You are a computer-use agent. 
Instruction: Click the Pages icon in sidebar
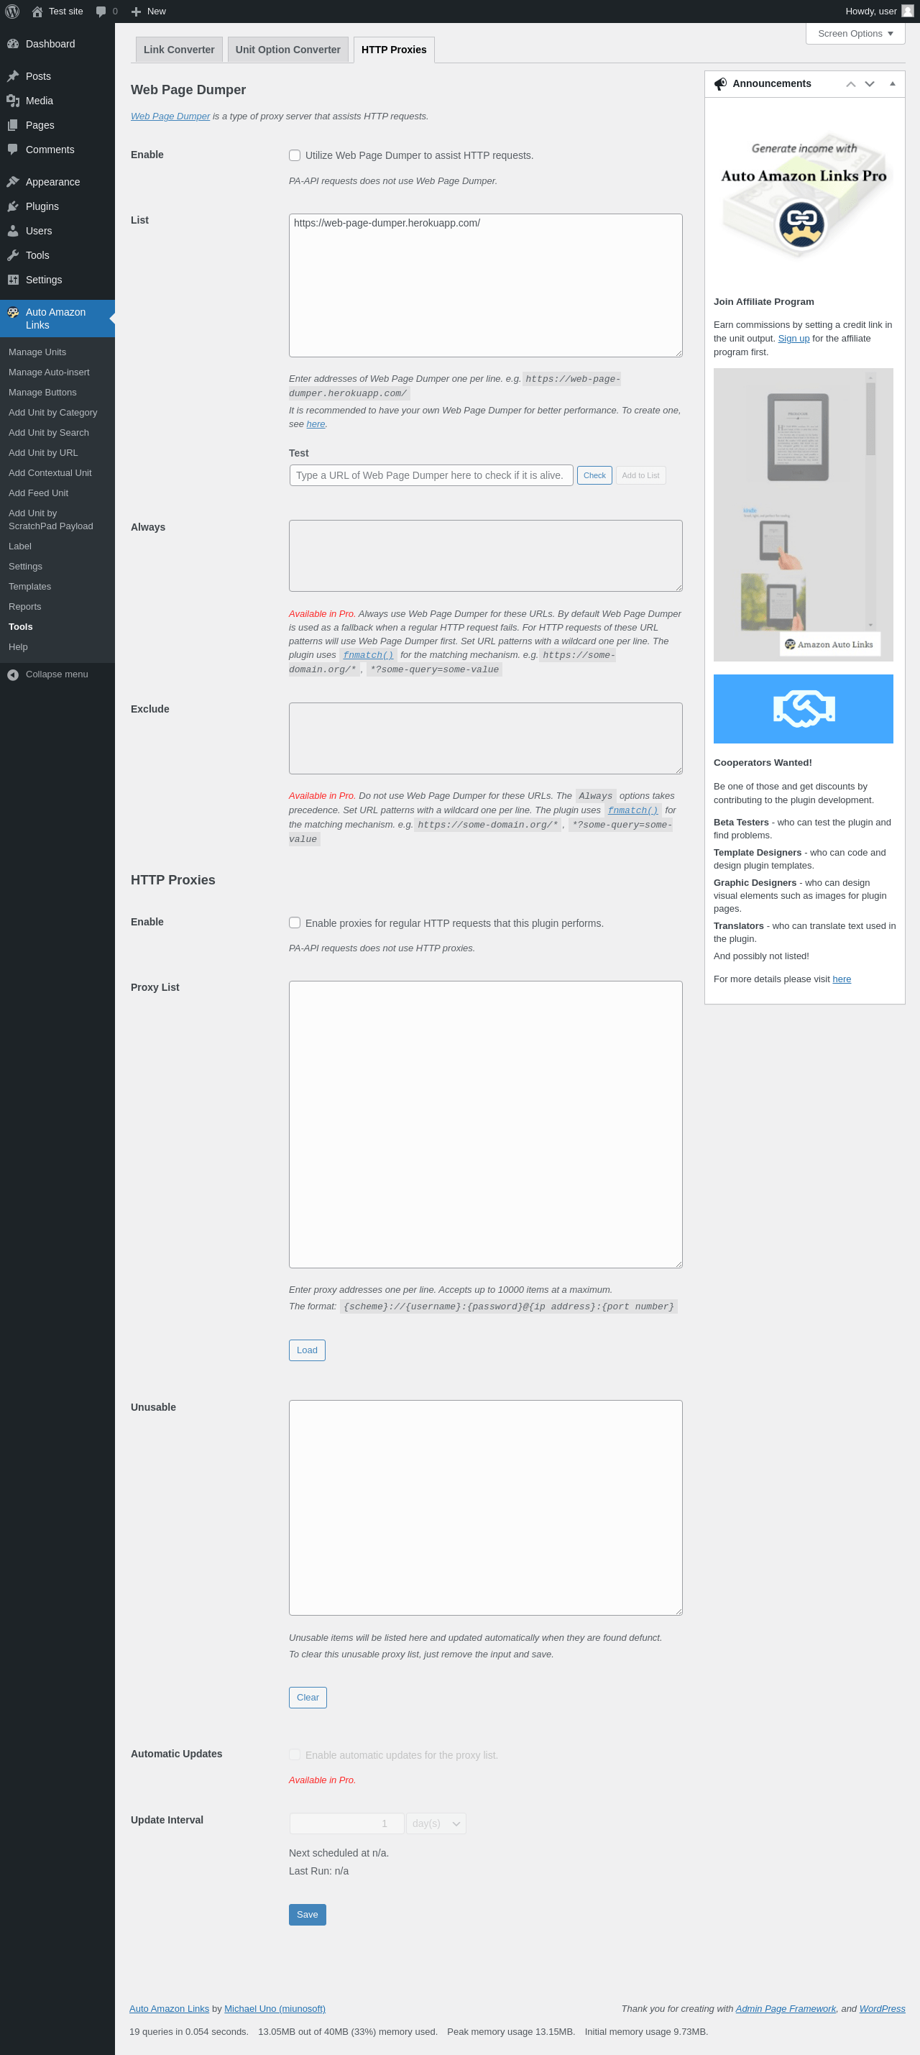13,125
